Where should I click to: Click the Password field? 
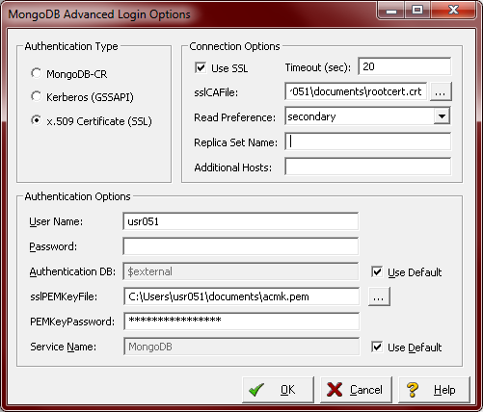pos(241,246)
